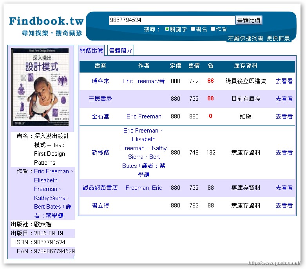Click the 更換佈景 theme link

(x=278, y=38)
